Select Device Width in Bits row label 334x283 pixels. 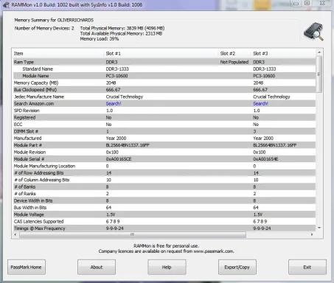[x=33, y=200]
